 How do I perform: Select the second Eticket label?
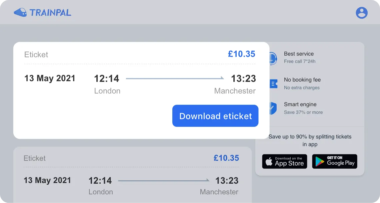34,158
